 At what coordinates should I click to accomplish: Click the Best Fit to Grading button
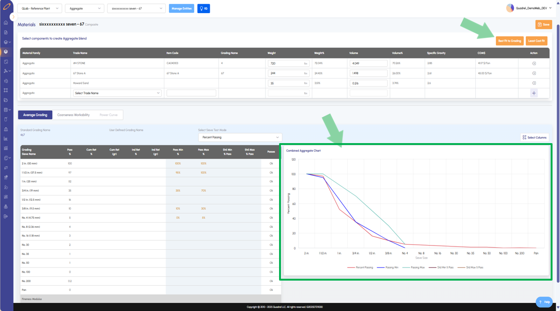tap(509, 41)
